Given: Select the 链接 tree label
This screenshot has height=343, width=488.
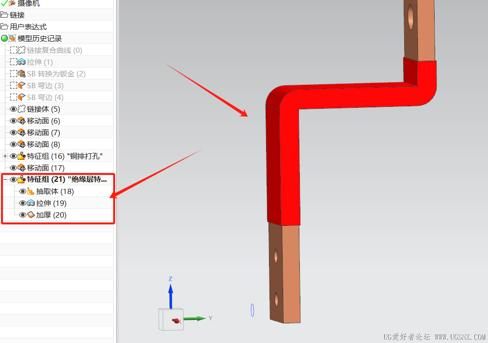Looking at the screenshot, I should 17,15.
